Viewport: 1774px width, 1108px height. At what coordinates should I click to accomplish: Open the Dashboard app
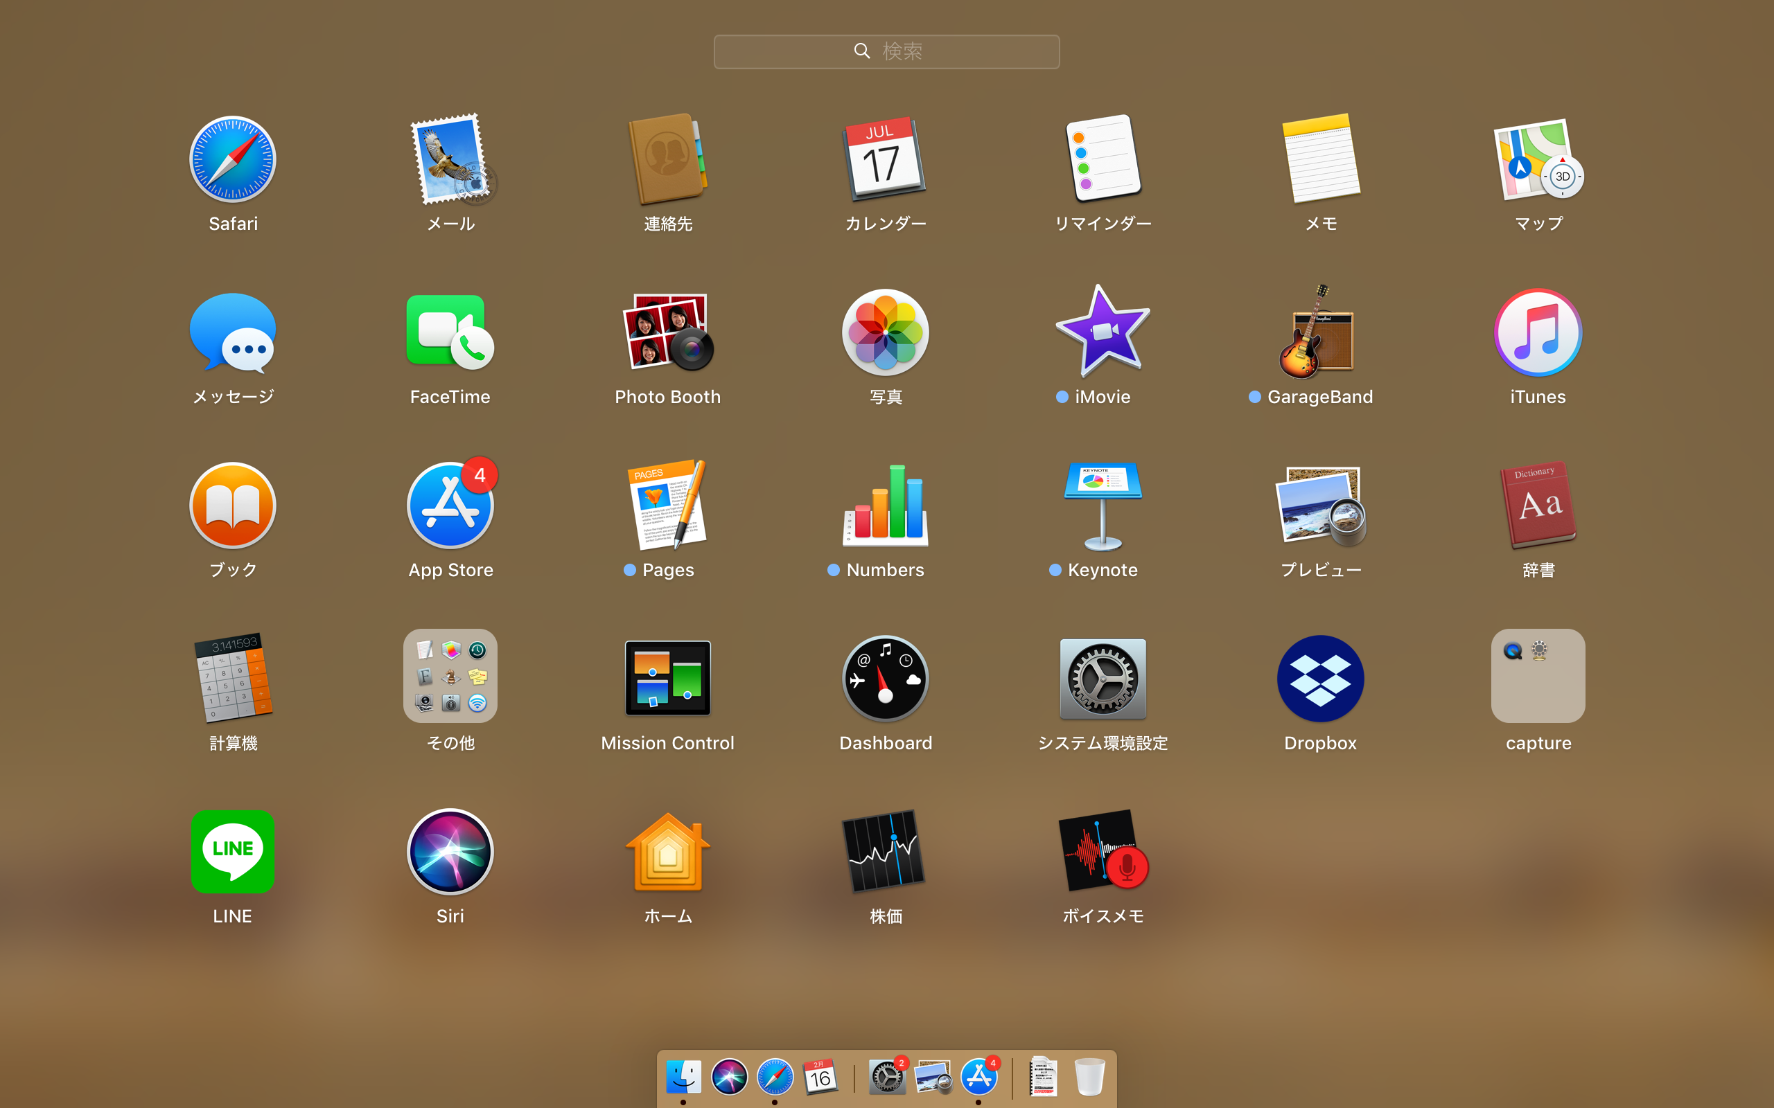click(x=885, y=679)
